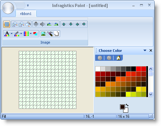
Task: Rotate the image counterclockwise
Action: pyautogui.click(x=49, y=24)
